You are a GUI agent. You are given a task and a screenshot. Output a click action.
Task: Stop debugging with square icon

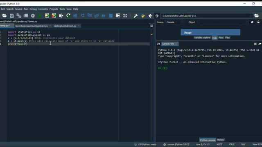[111, 16]
